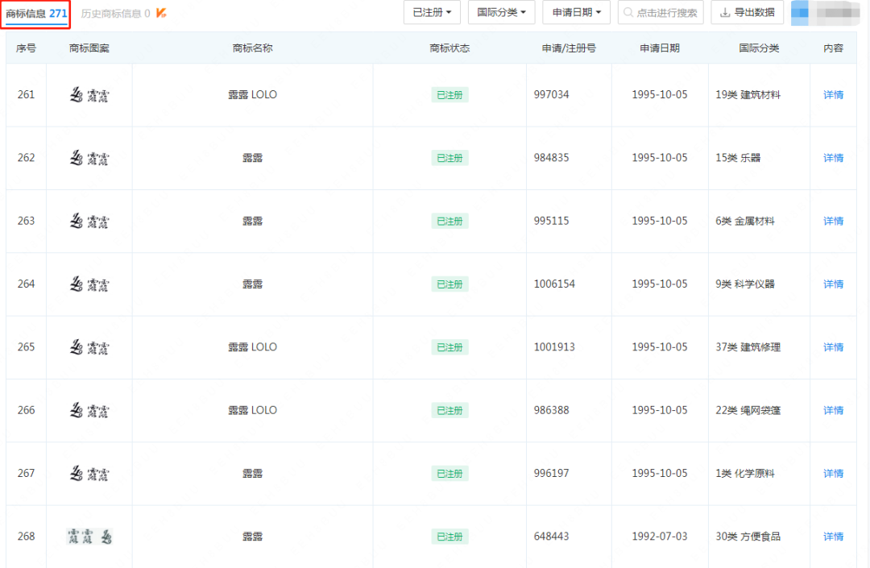
Task: Click the 6类 金属材料 cell
Action: [745, 222]
